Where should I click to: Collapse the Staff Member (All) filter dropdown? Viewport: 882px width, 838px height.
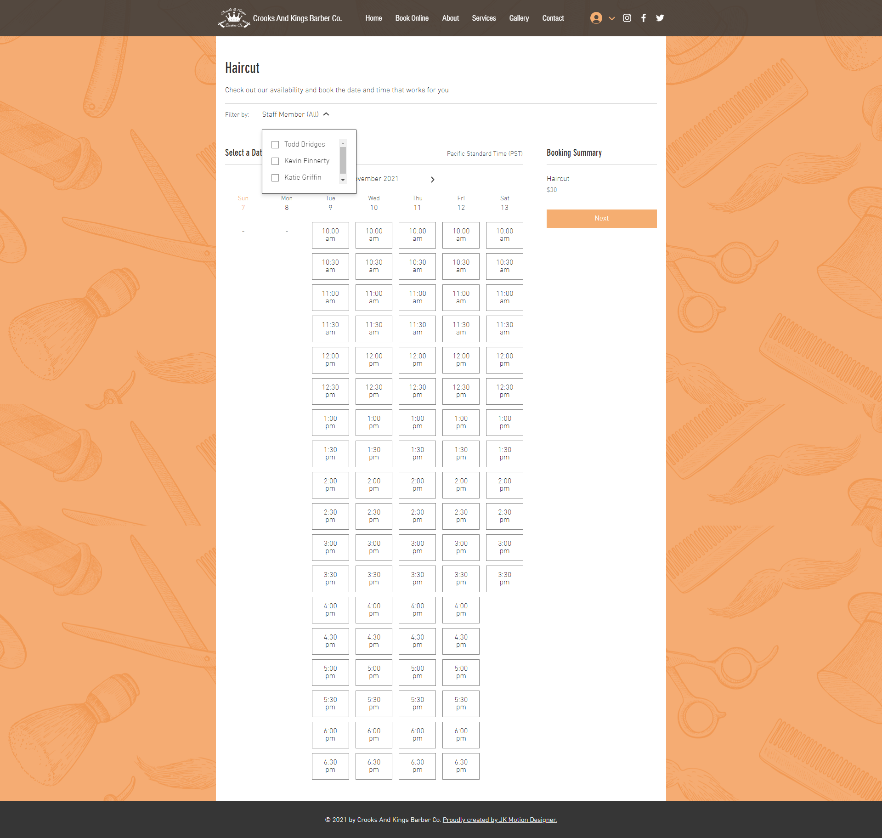click(x=295, y=114)
